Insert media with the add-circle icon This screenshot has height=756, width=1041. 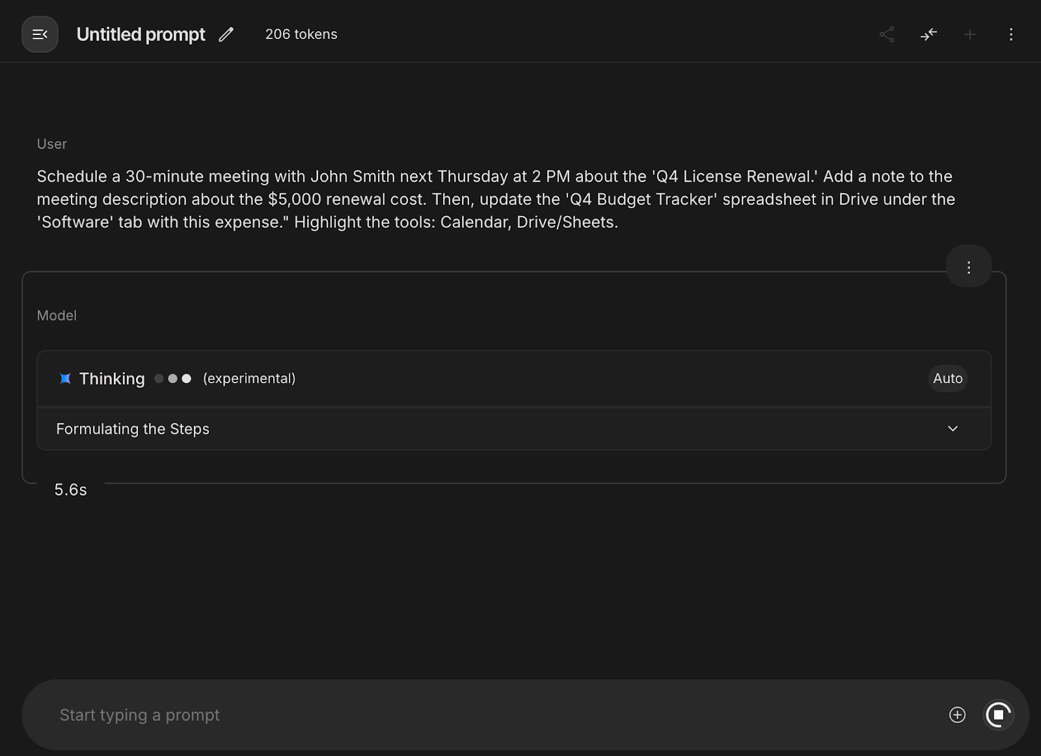click(x=957, y=715)
